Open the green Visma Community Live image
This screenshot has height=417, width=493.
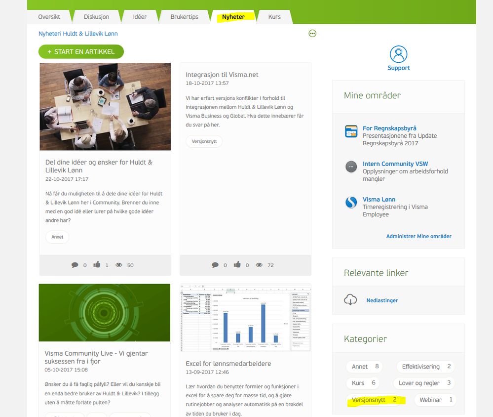tap(105, 313)
